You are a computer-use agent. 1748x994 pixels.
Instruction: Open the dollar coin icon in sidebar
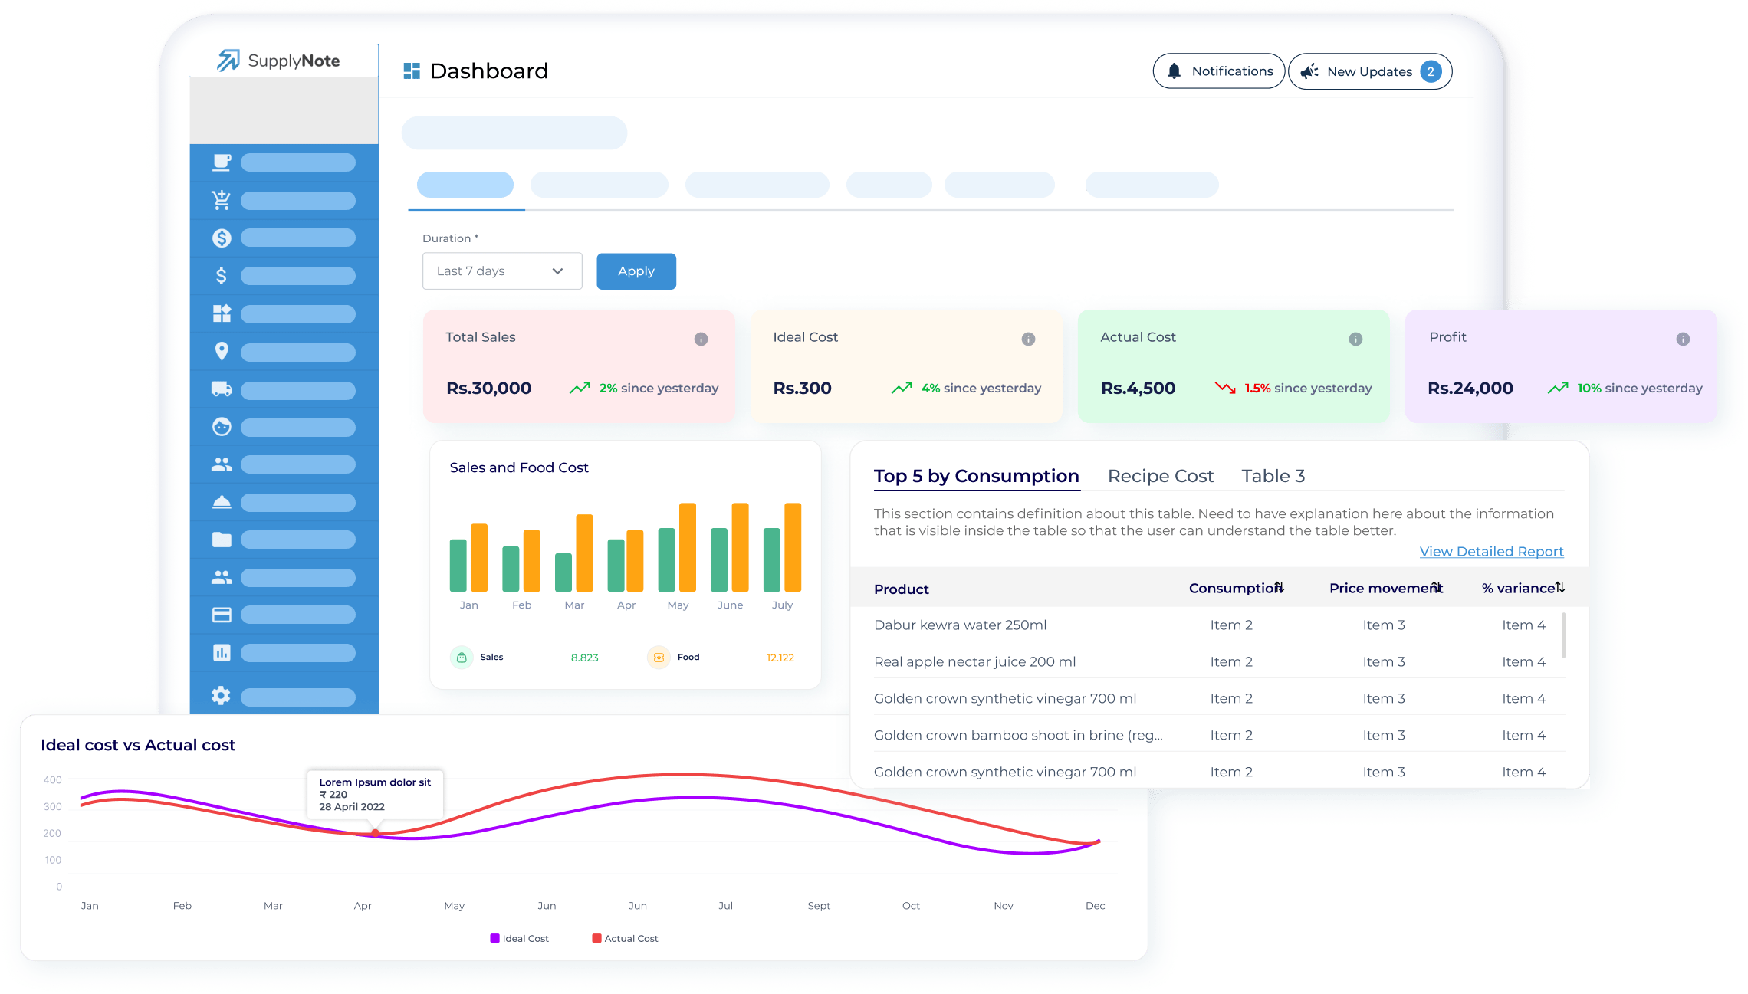coord(222,237)
